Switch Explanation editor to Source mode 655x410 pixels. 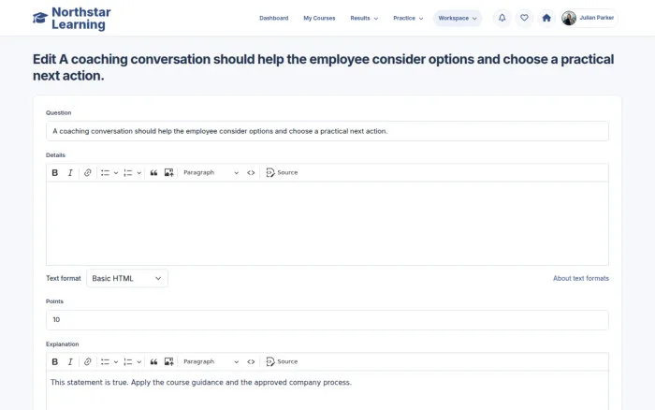pyautogui.click(x=282, y=362)
